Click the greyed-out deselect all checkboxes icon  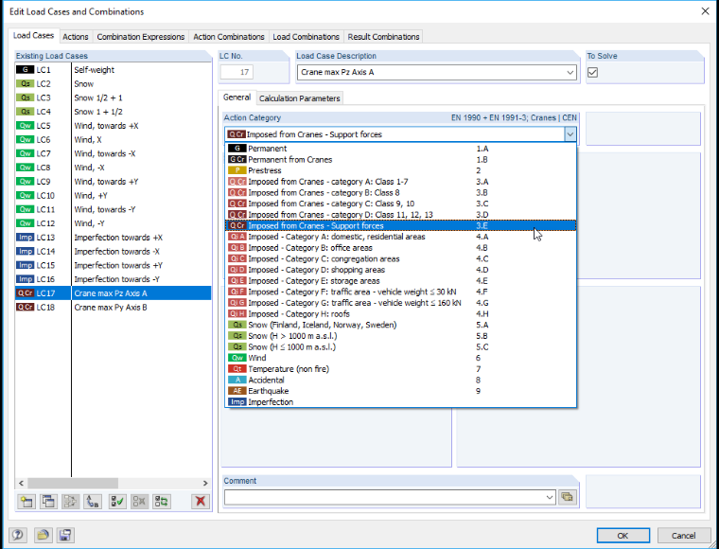click(x=139, y=501)
